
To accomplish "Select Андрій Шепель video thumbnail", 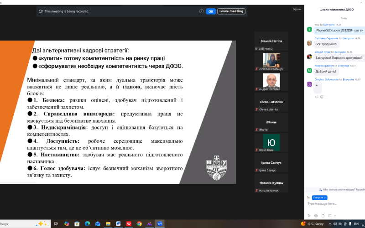I will 271,82.
